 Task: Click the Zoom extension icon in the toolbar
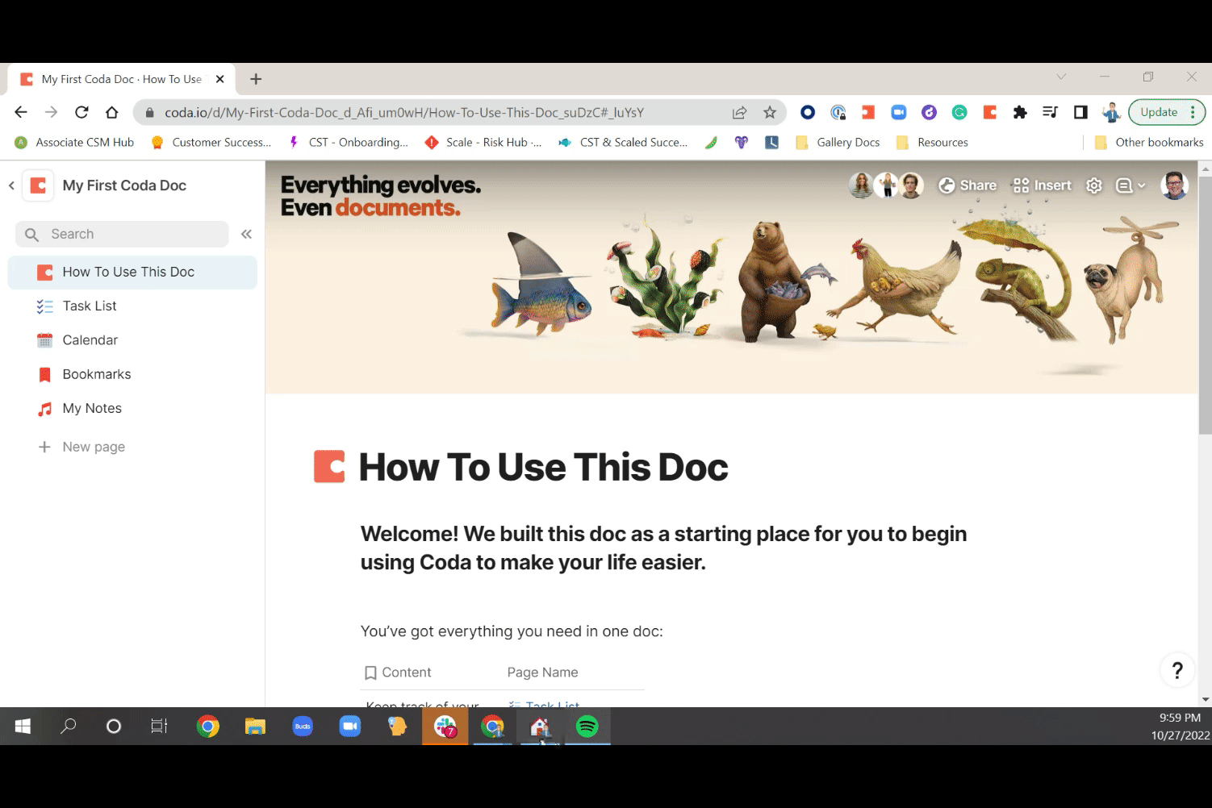pyautogui.click(x=899, y=112)
